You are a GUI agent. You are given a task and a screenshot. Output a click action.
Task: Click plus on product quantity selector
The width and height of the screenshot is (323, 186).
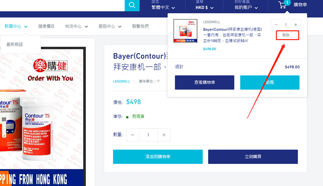(164, 135)
